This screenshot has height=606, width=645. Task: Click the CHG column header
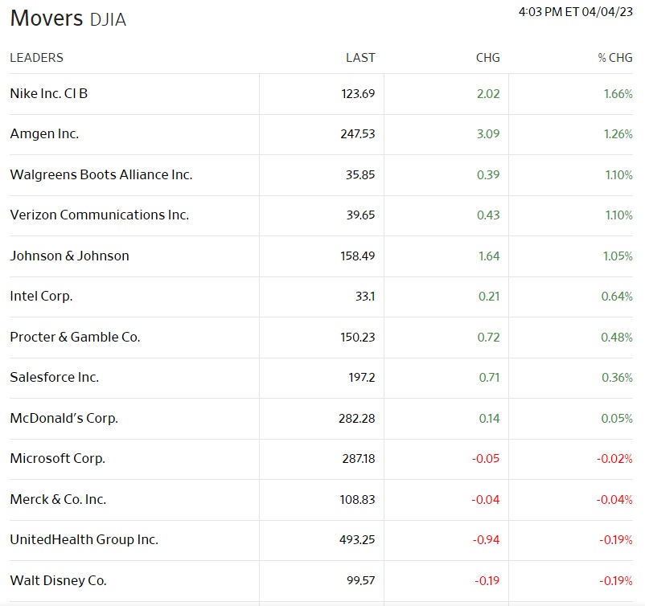pos(488,58)
